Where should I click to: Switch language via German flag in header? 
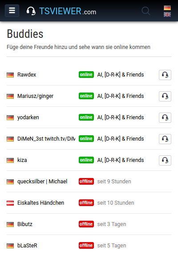(167, 8)
